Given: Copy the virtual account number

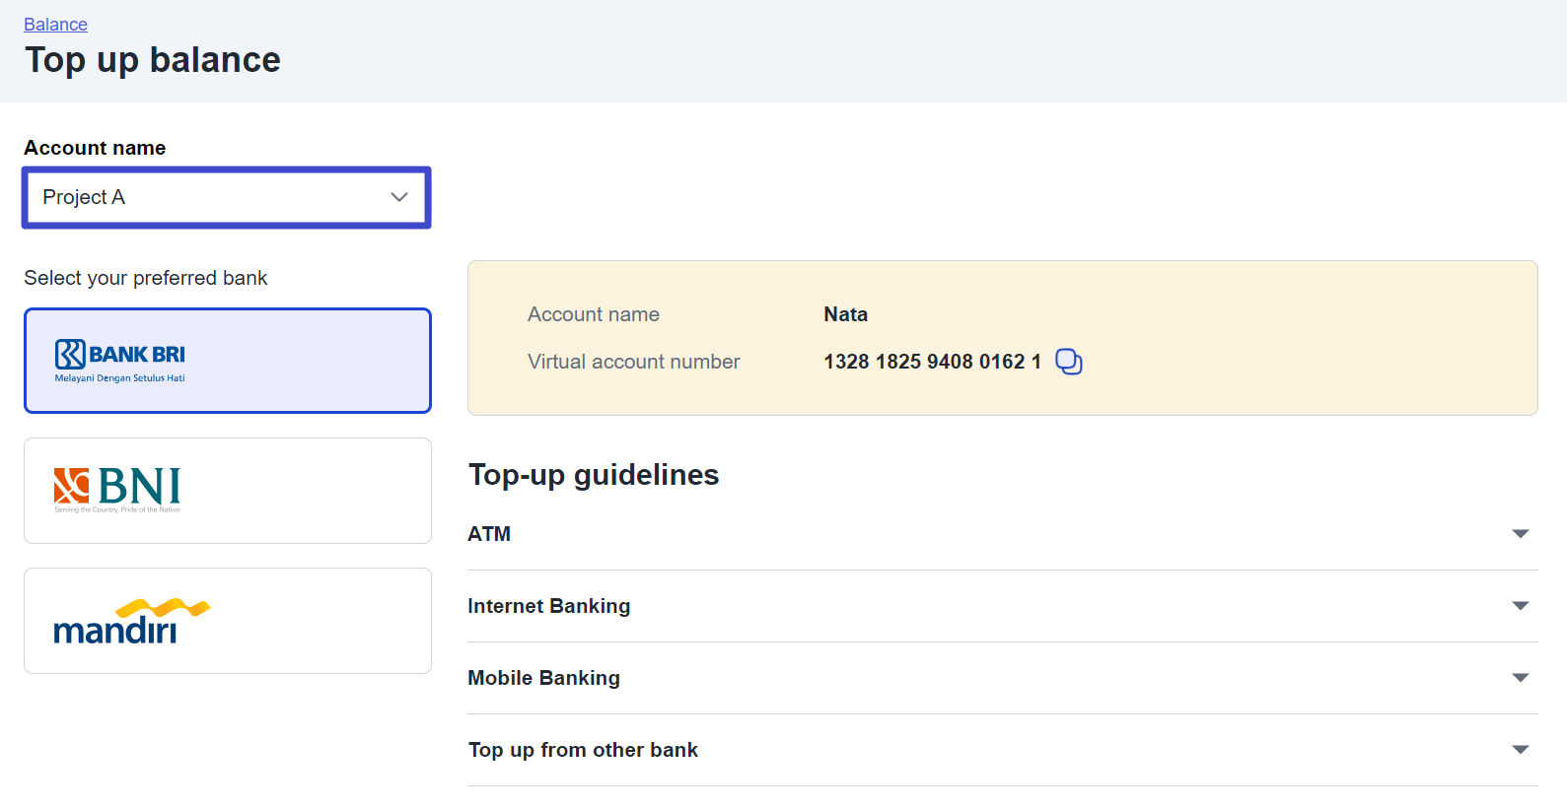Looking at the screenshot, I should 1069,362.
